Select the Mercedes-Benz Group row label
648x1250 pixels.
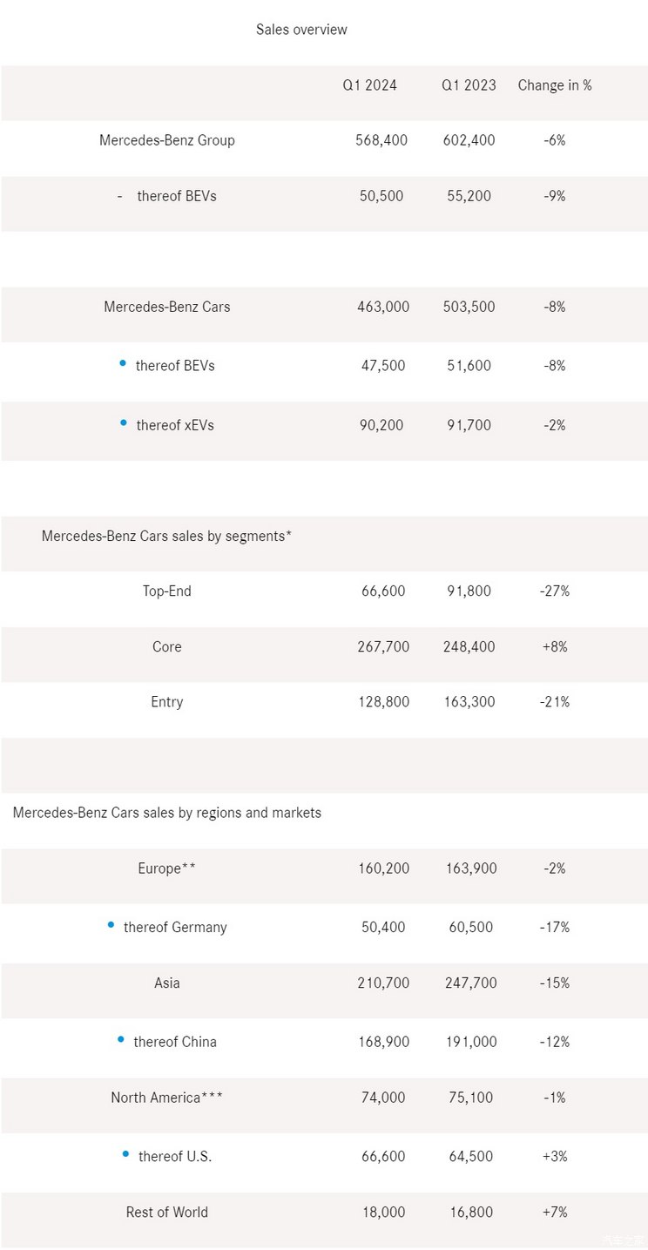167,140
